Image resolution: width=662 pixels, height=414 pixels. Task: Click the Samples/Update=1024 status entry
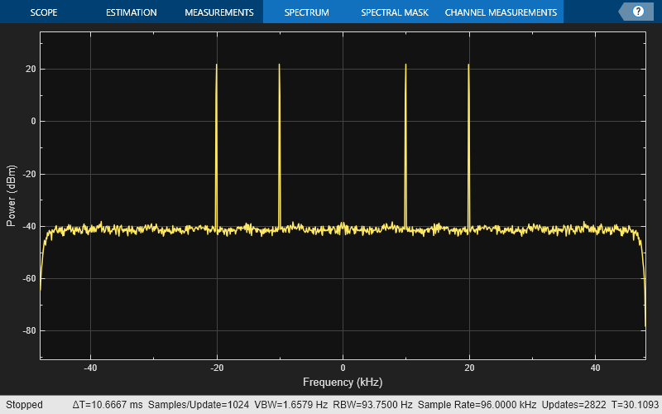[199, 405]
